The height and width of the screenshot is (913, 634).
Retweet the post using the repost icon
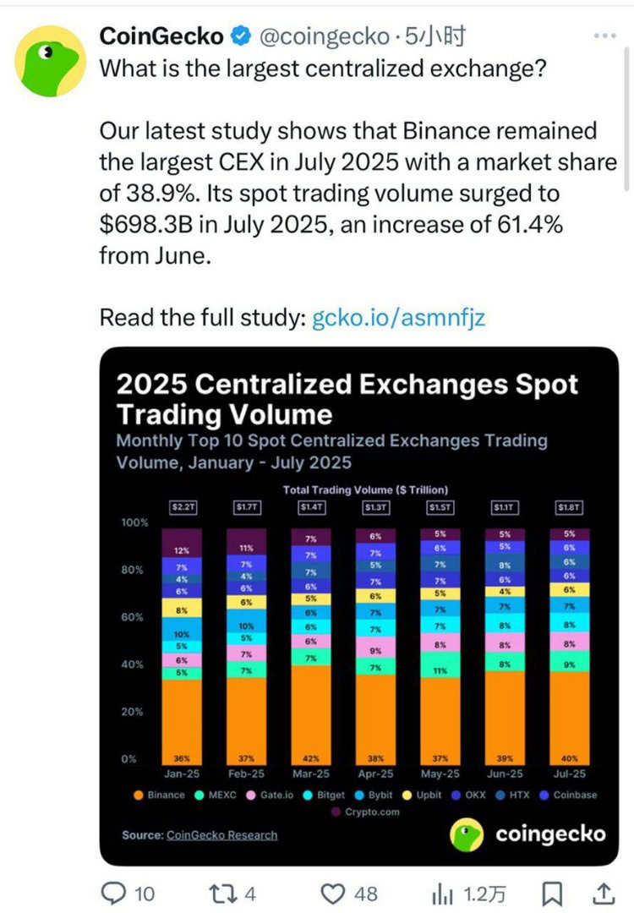point(223,891)
